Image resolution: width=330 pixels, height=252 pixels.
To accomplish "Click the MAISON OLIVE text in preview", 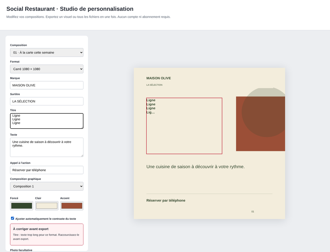I will [x=159, y=78].
